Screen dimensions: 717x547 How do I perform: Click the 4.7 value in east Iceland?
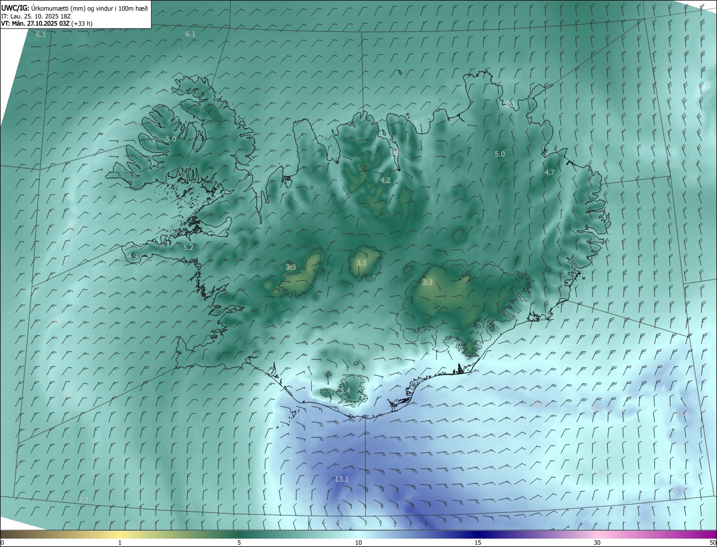pyautogui.click(x=550, y=173)
